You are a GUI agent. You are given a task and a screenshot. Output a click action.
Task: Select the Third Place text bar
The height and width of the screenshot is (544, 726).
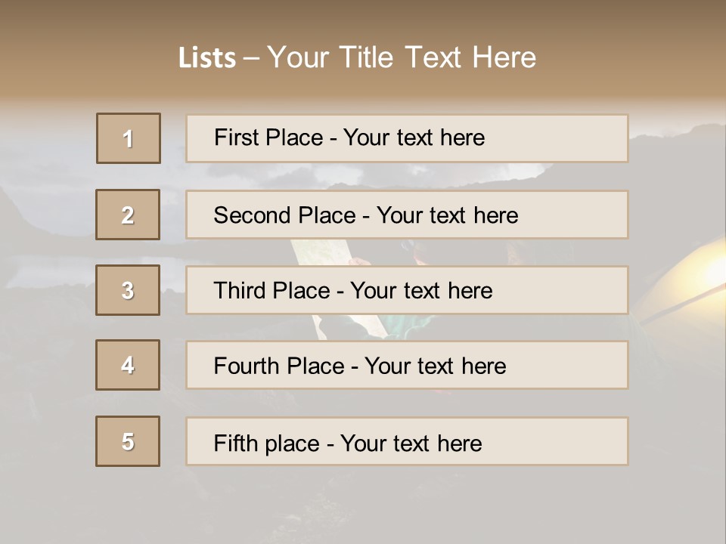click(x=407, y=290)
